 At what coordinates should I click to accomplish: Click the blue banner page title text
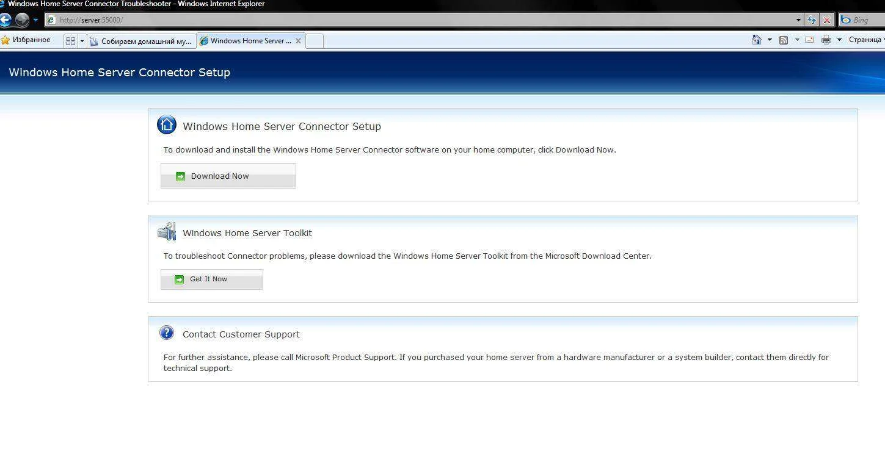(120, 72)
